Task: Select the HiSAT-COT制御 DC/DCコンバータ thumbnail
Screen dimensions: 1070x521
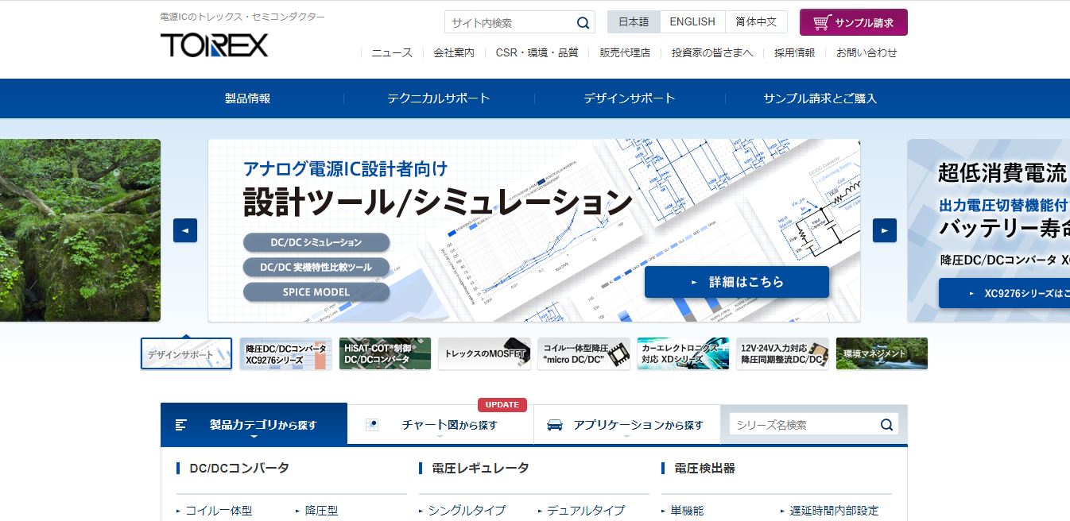Action: (x=386, y=353)
